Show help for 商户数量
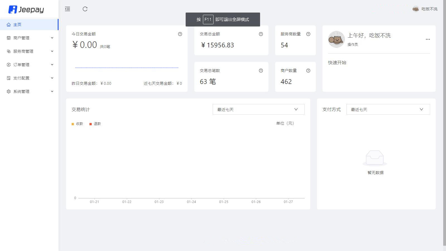Viewport: 446px width, 251px height. 308,71
